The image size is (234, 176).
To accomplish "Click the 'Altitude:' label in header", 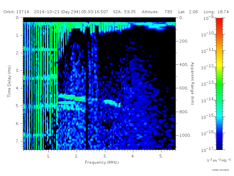I will point(150,12).
